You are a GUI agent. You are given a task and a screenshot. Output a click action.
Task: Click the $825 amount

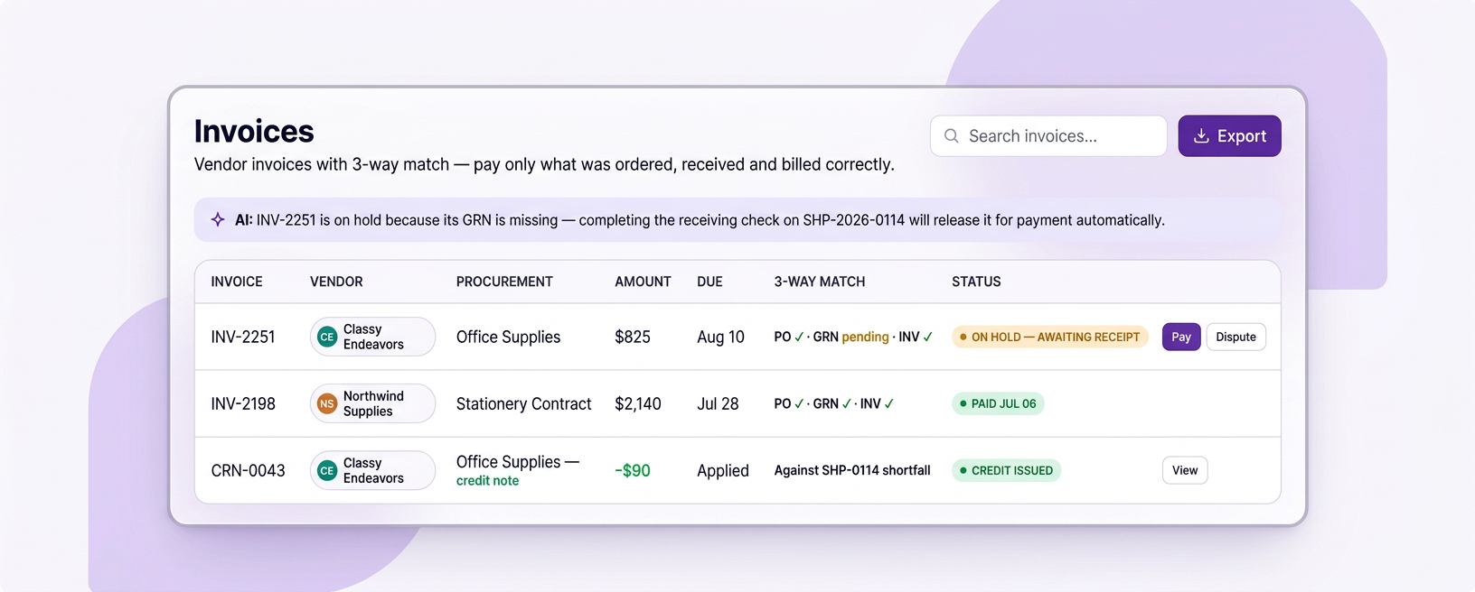(633, 337)
